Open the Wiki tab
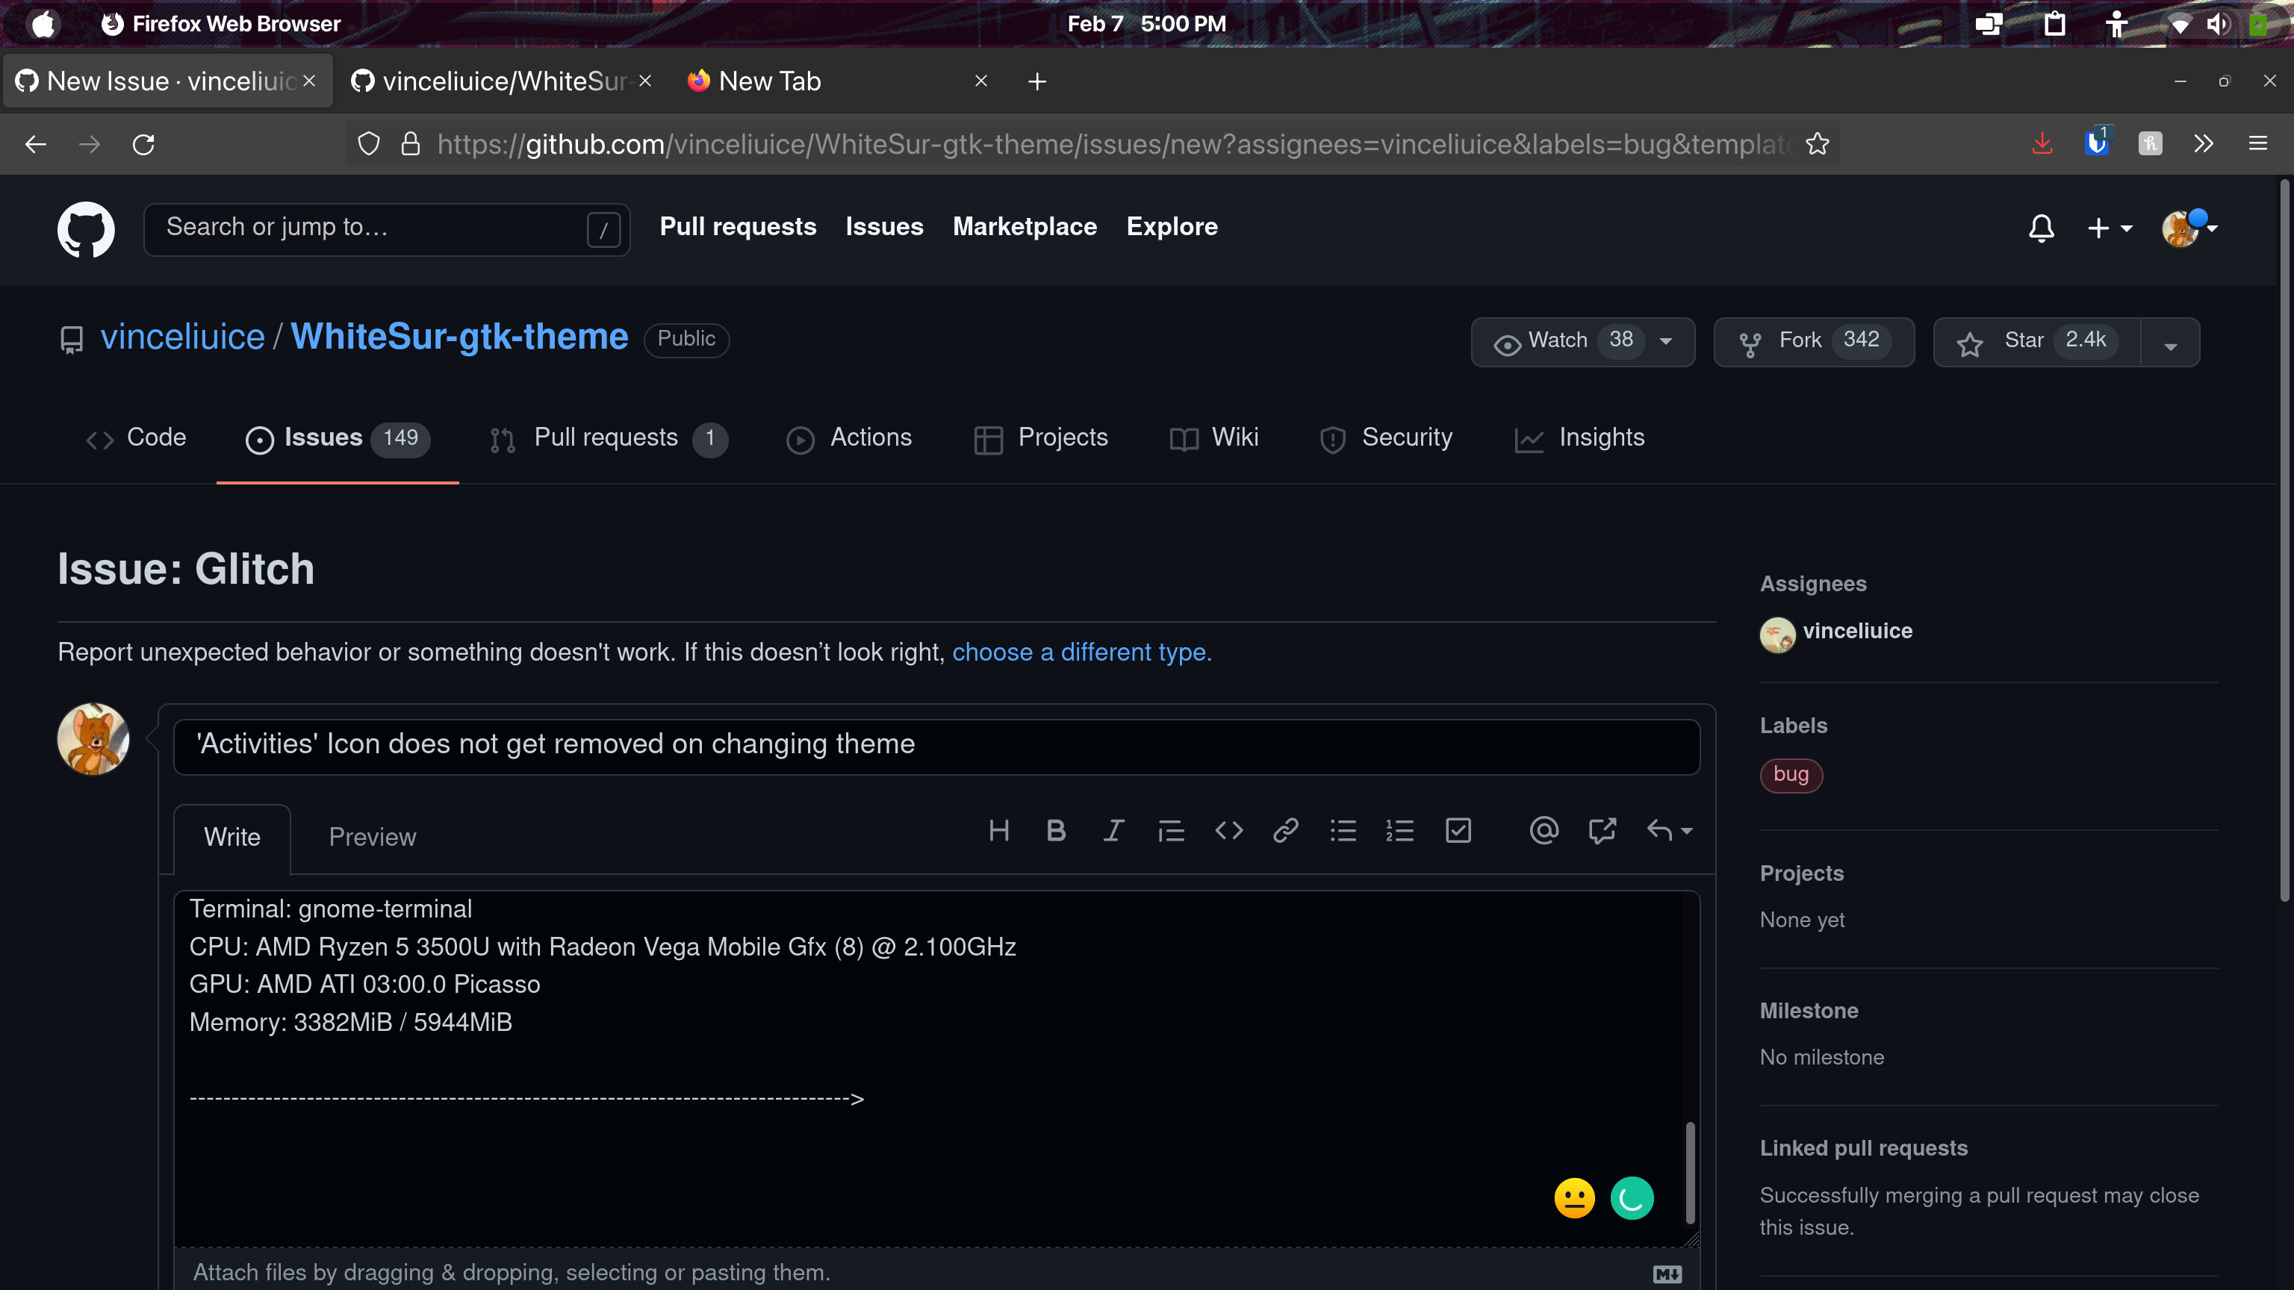Screen dimensions: 2294x1290 [1213, 438]
